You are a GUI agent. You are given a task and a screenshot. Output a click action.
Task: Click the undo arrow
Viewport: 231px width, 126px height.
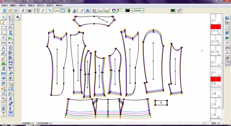(x=43, y=11)
